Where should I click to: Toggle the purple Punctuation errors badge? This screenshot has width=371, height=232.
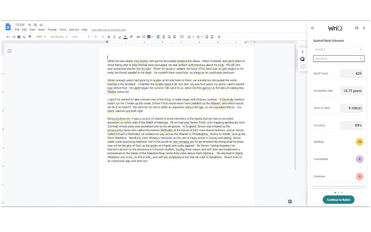pos(359,159)
